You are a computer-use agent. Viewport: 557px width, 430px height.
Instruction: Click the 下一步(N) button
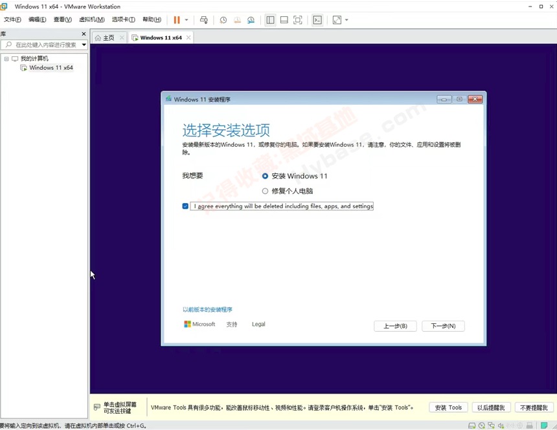[443, 326]
